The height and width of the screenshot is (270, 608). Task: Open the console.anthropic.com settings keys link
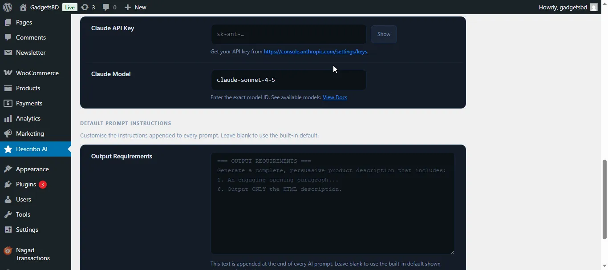point(315,52)
